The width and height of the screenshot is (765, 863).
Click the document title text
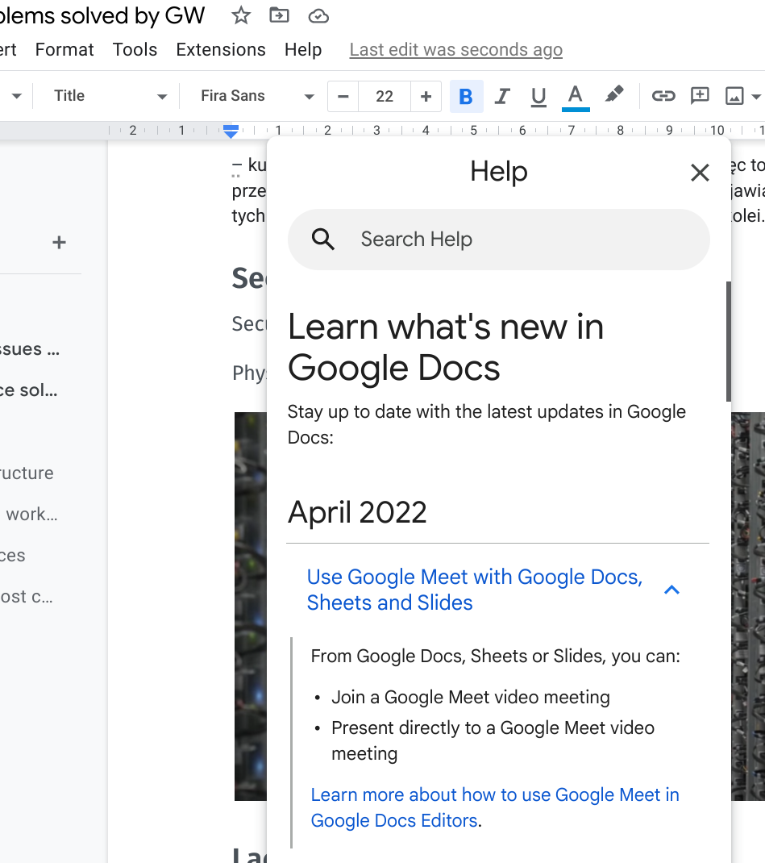tap(102, 15)
